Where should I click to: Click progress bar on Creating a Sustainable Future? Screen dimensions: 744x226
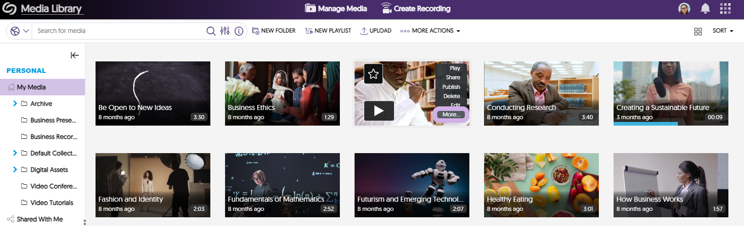pos(645,124)
